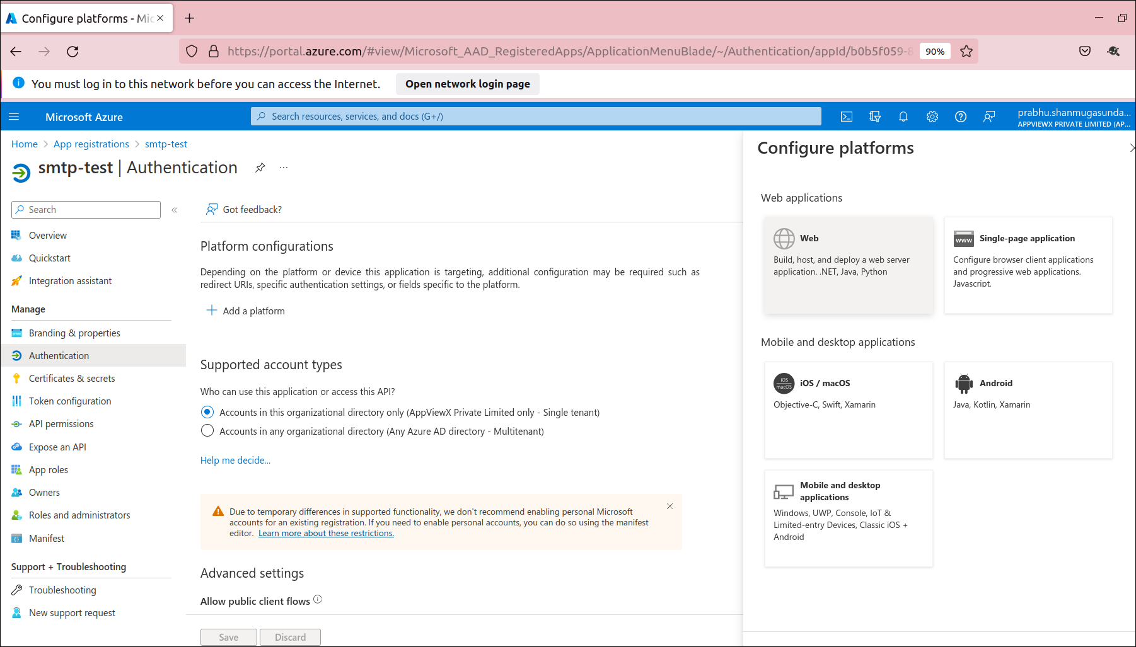Select single tenant account type radio
The image size is (1136, 647).
tap(207, 412)
